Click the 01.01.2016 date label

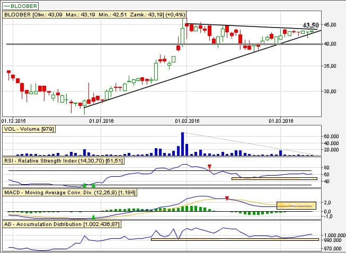click(x=102, y=121)
